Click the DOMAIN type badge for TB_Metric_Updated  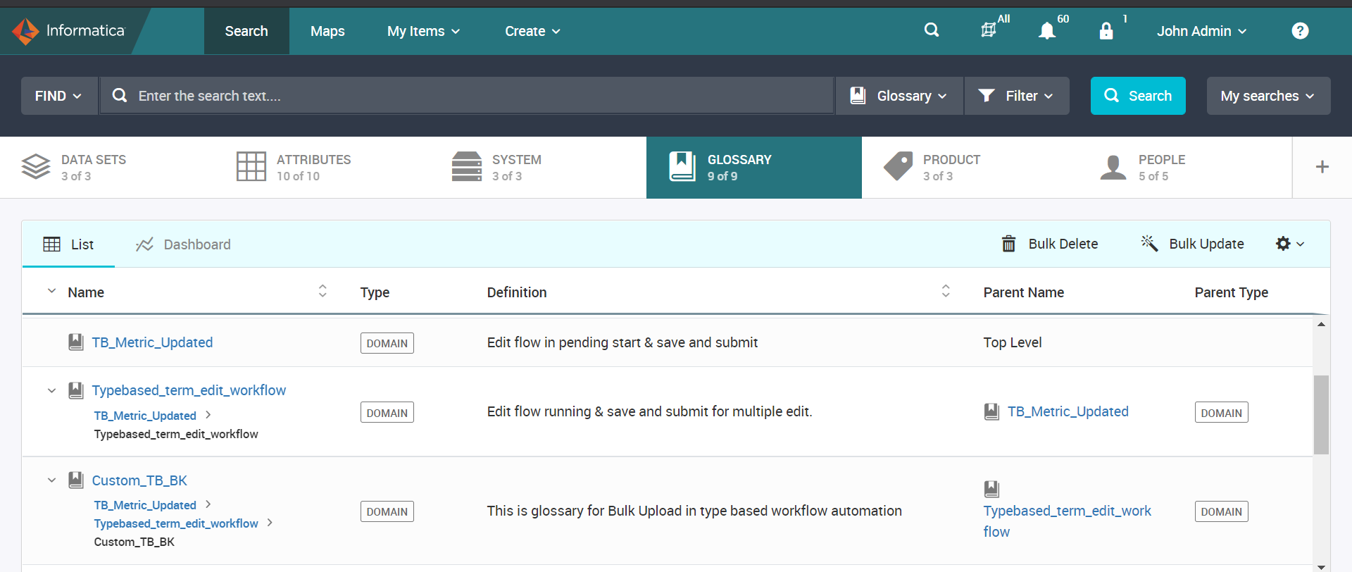(x=387, y=343)
